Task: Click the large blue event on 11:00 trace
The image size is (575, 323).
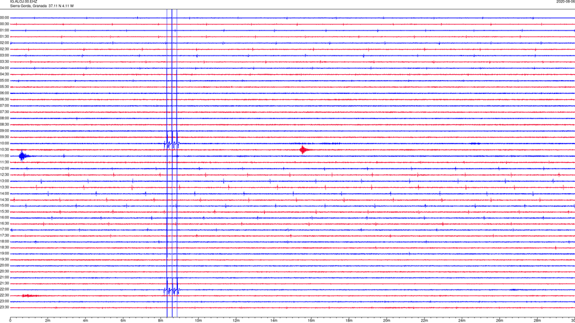Action: (x=23, y=156)
